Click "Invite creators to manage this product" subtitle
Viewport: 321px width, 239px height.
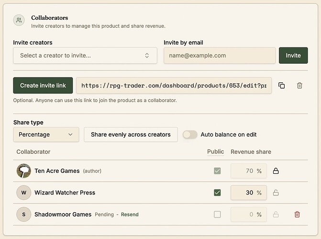click(x=98, y=26)
